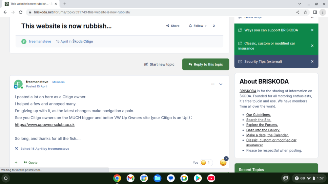Open freemansteve author name in post

click(x=37, y=82)
